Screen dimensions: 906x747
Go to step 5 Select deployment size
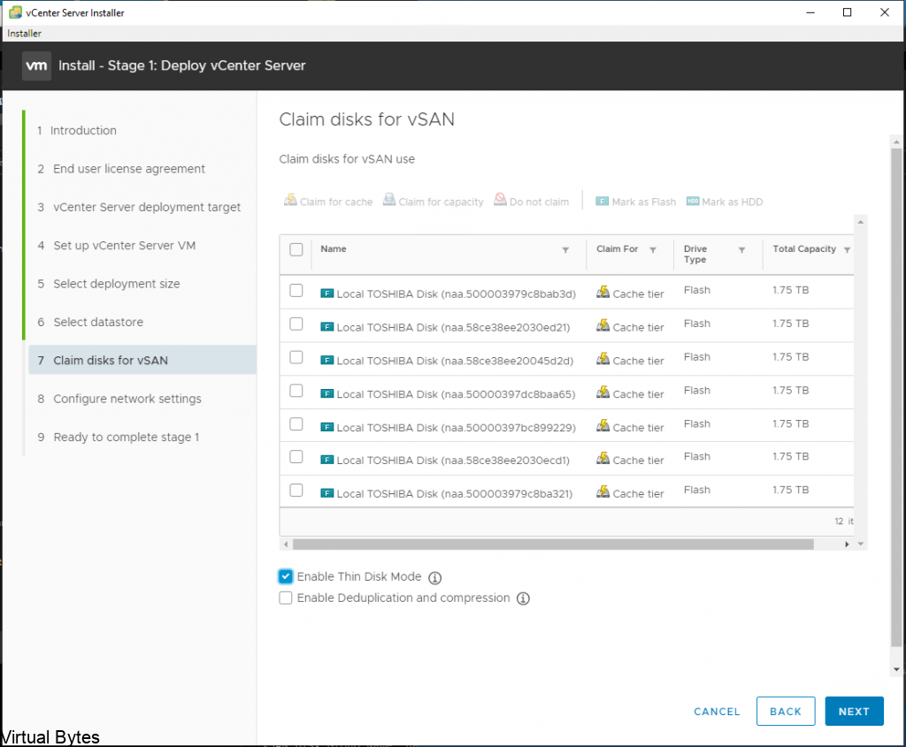click(x=109, y=284)
